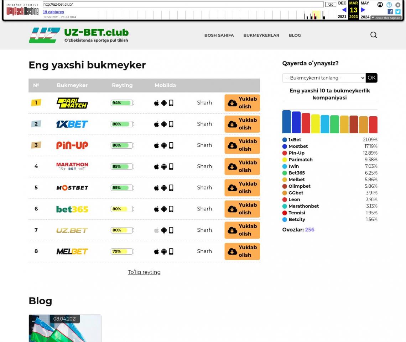The image size is (406, 342).
Task: Open the Sharh link for Pin-Up
Action: [204, 145]
